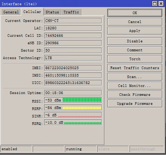This screenshot has width=166, height=155.
Task: Click Check Firmware
Action: pos(135,95)
